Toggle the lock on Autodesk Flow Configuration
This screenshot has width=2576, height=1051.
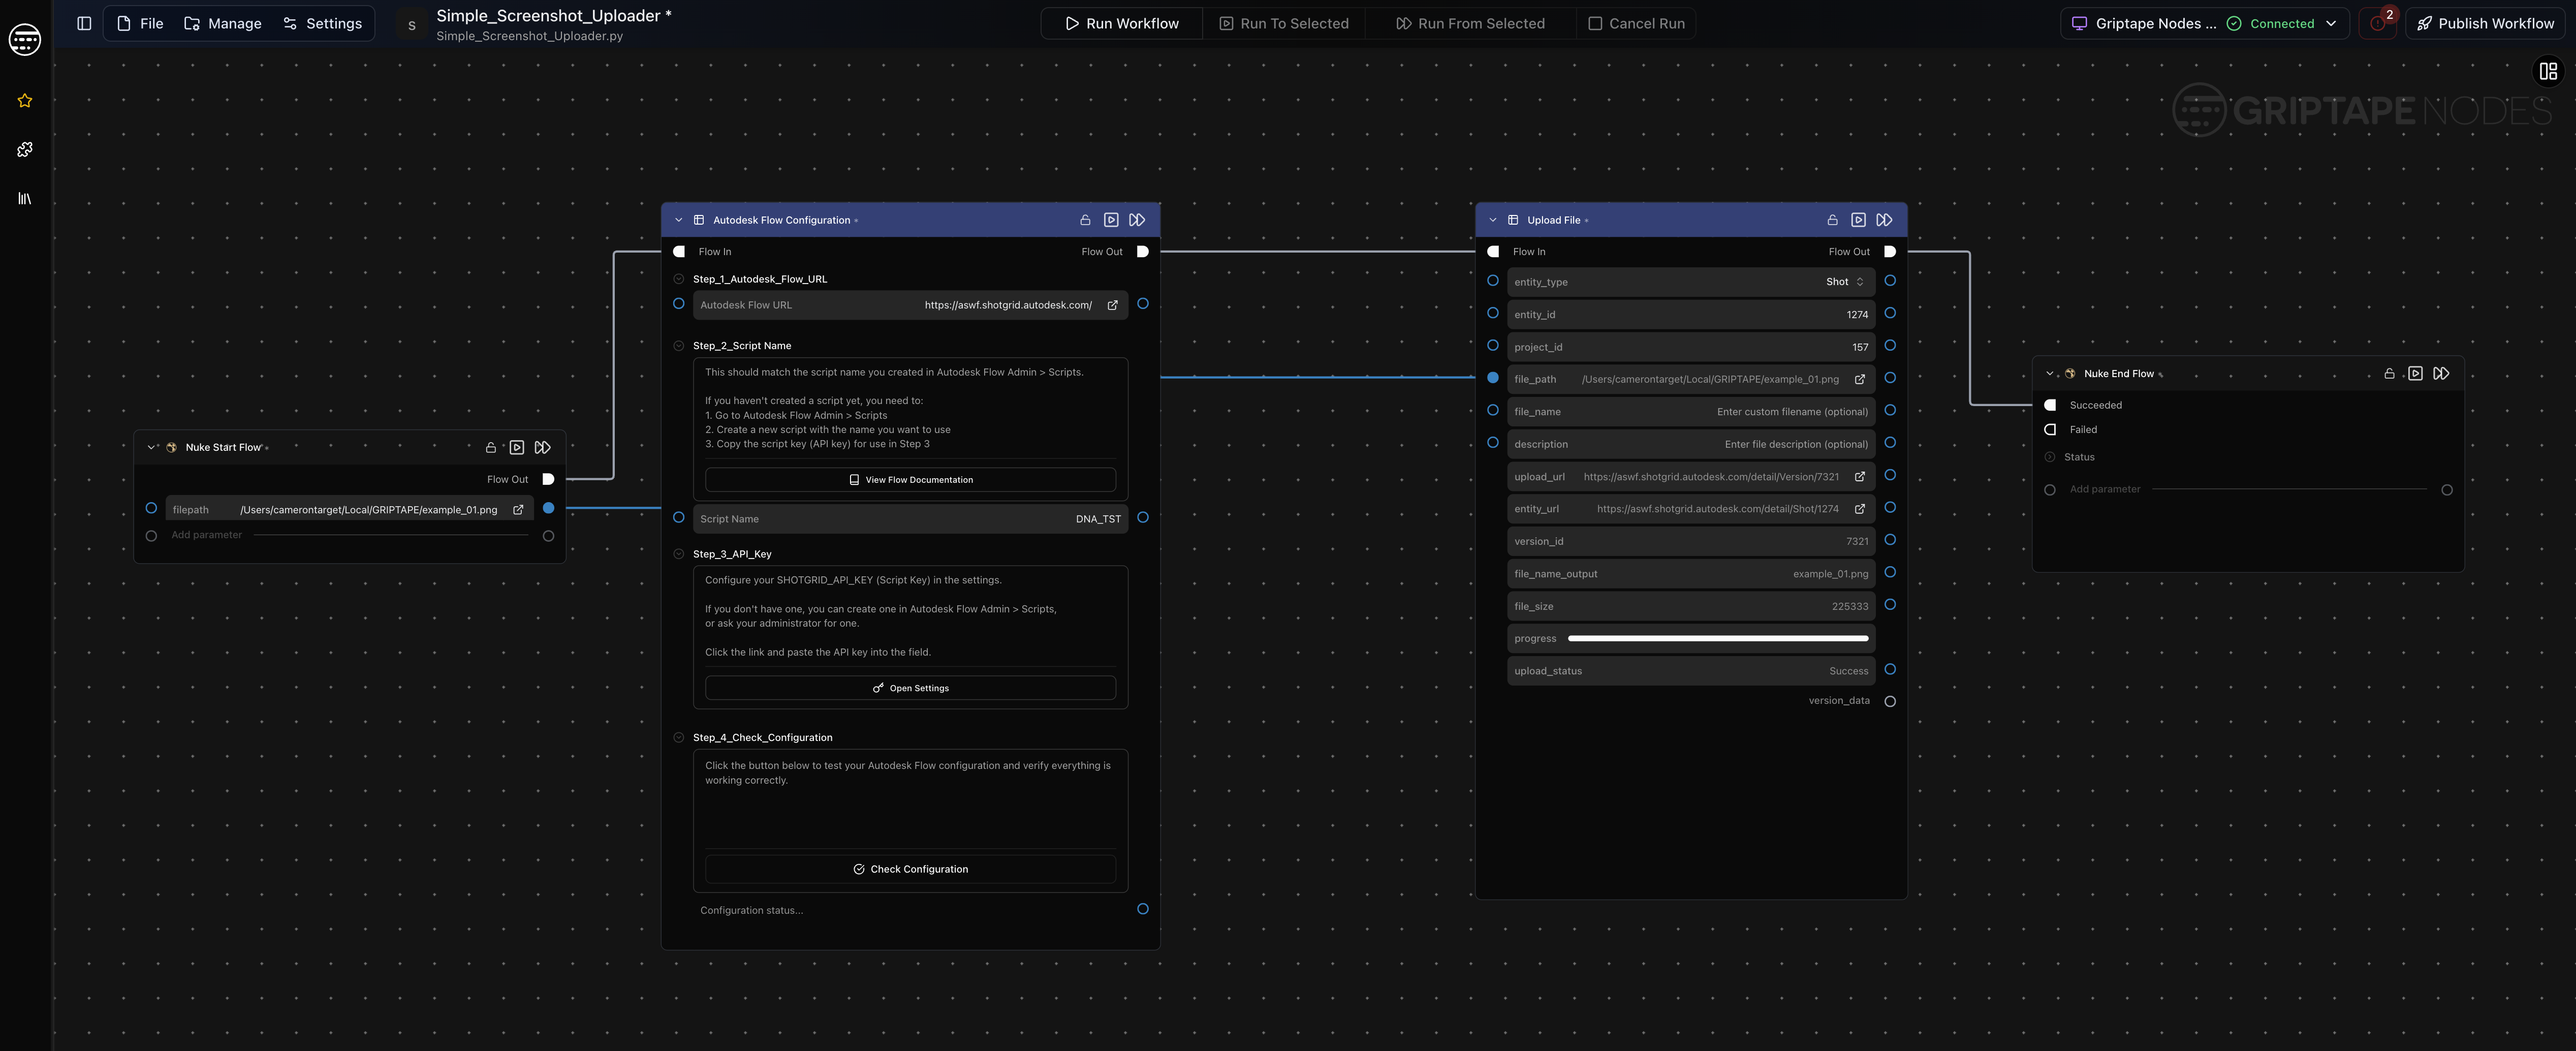click(1085, 220)
